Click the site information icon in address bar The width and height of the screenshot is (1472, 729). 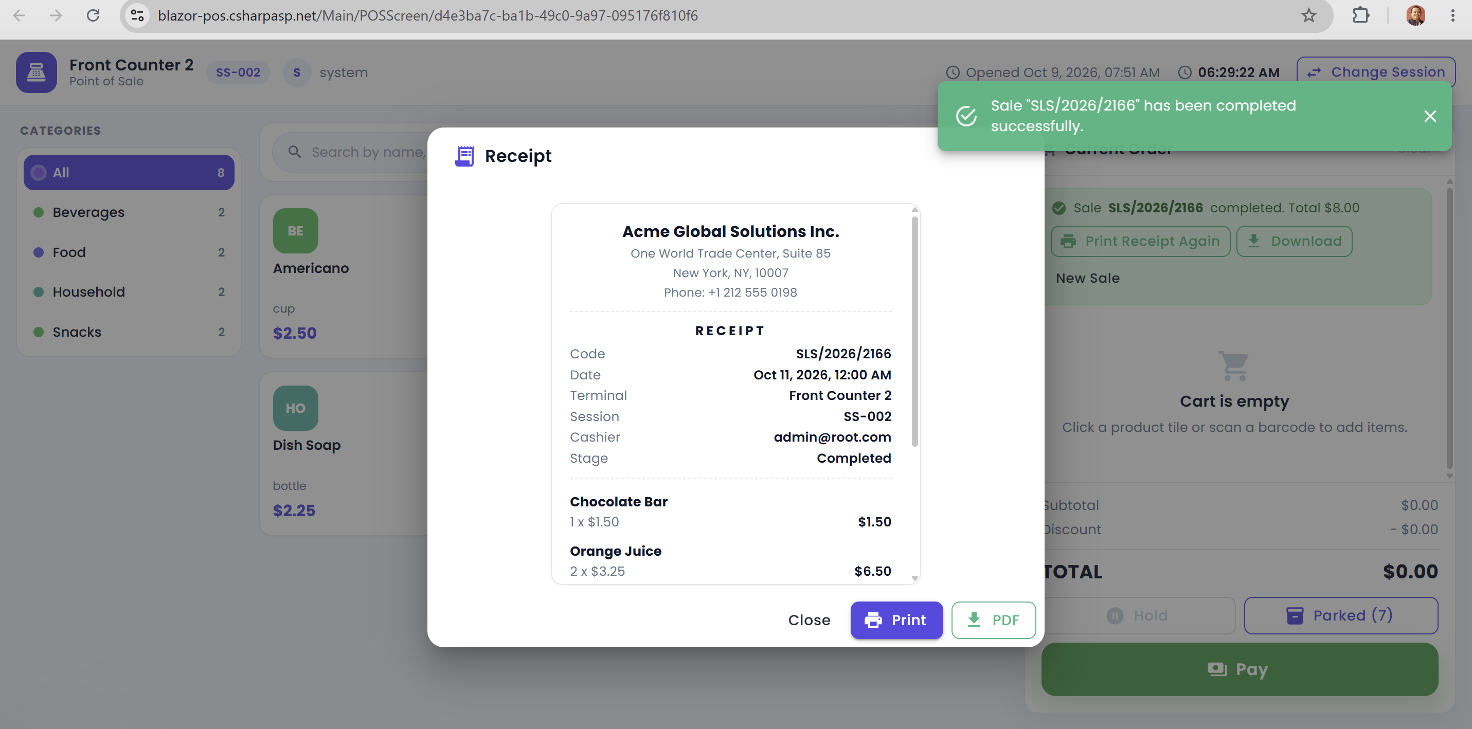(x=138, y=15)
